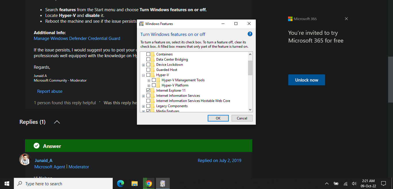The image size is (393, 189).
Task: Expand the Device Lockdown node
Action: (143, 65)
